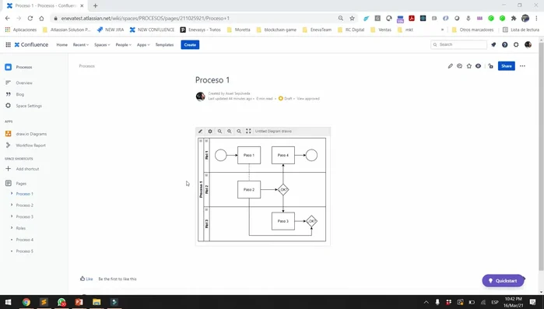Click the View approved link
This screenshot has height=309, width=544.
[x=308, y=99]
